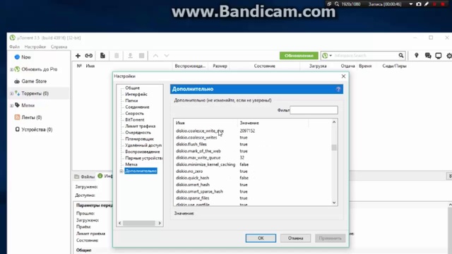Click the help question mark in Дополнительно header
The width and height of the screenshot is (452, 254).
pos(338,89)
